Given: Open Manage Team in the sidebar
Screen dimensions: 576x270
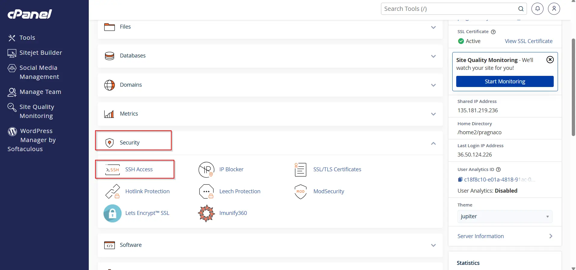Looking at the screenshot, I should (x=40, y=92).
